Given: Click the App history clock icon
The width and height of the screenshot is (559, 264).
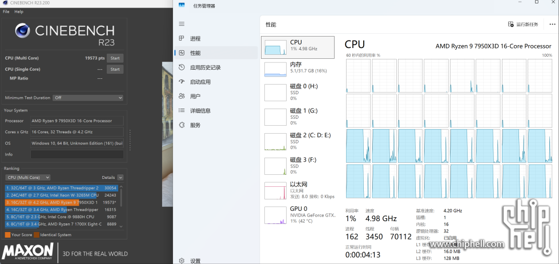Looking at the screenshot, I should (x=182, y=67).
